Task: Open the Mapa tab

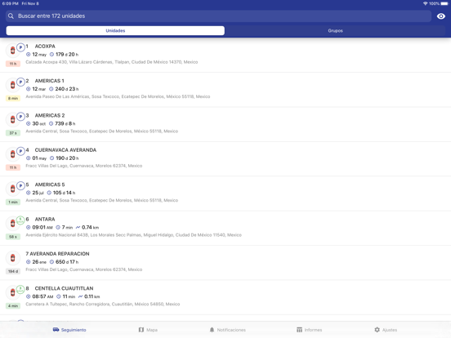Action: pos(148,330)
